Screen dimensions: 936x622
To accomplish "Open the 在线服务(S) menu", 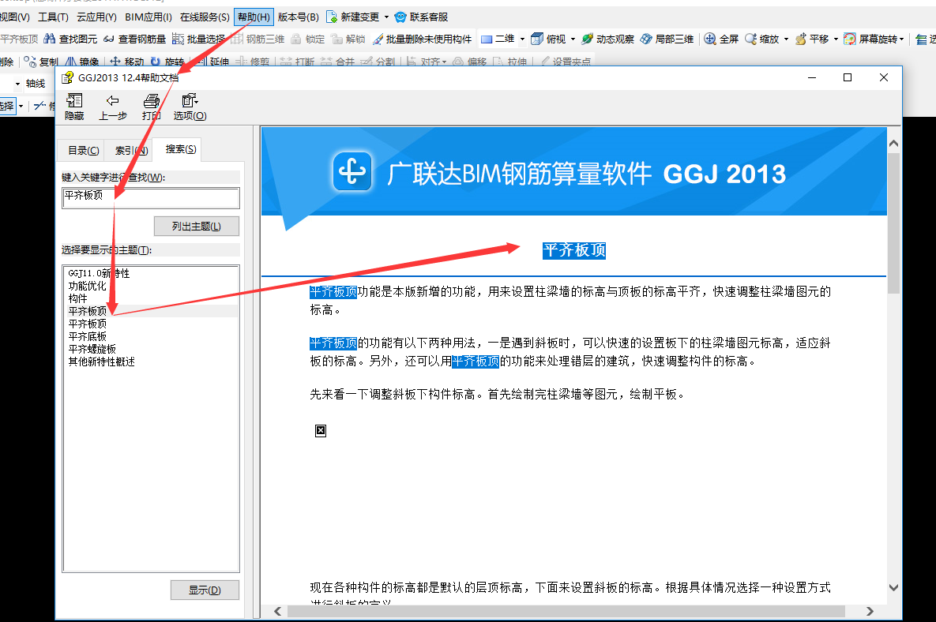I will (x=205, y=17).
